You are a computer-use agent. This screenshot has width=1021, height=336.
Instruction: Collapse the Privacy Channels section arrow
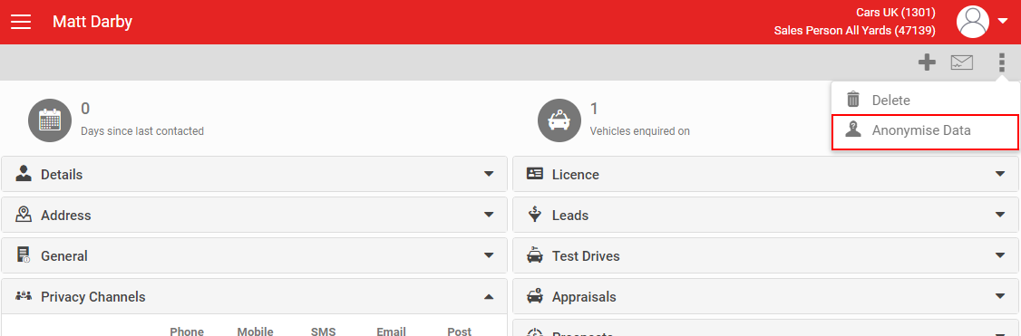(x=489, y=296)
